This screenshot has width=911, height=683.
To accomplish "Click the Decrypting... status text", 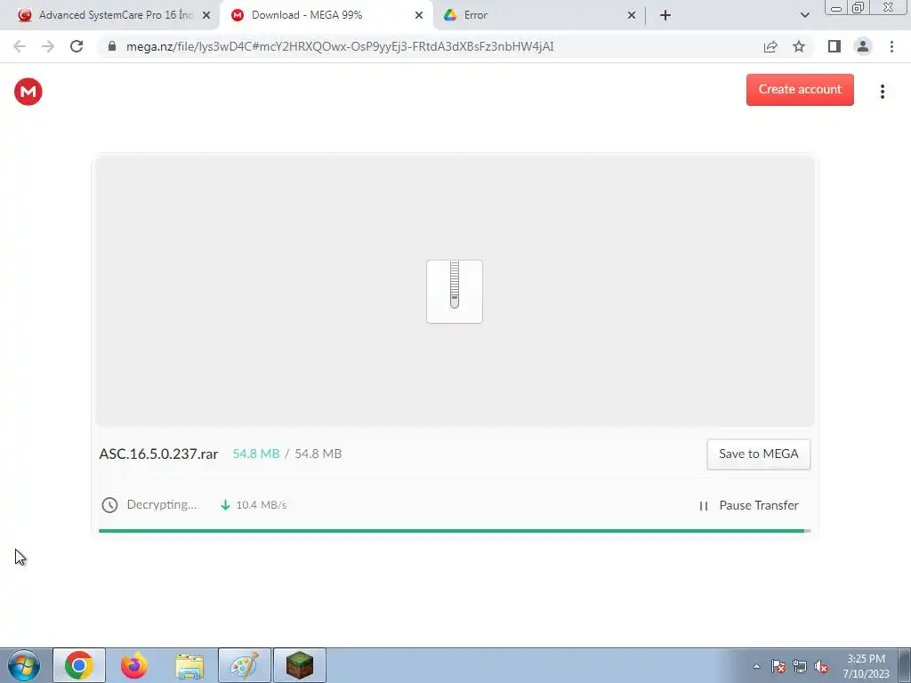I will click(x=162, y=505).
